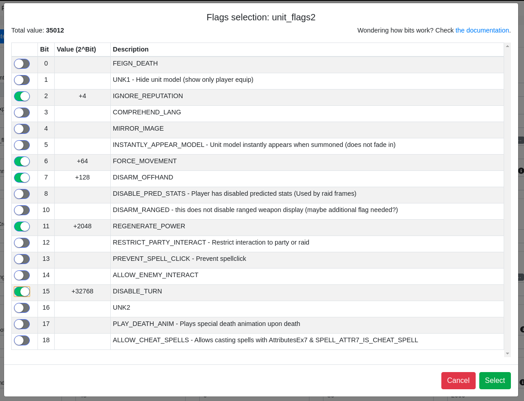
Task: Confirm flags with the Select button
Action: 495,381
